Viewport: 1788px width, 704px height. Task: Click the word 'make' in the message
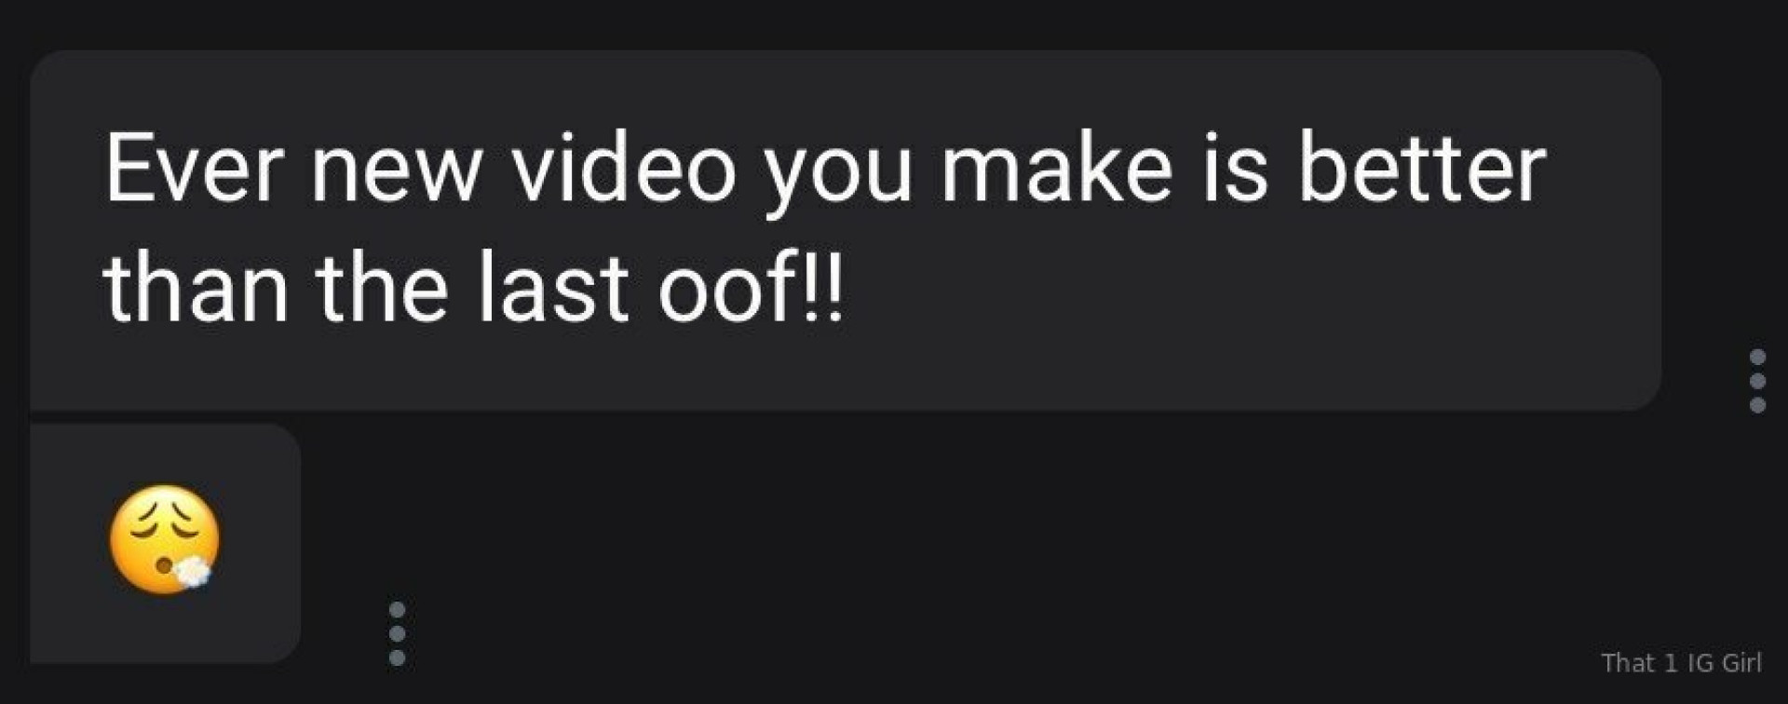pyautogui.click(x=1056, y=169)
